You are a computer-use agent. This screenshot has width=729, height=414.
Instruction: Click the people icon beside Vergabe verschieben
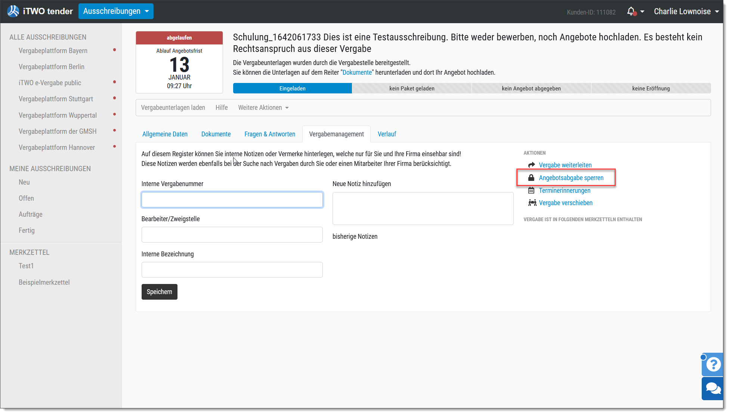(532, 203)
